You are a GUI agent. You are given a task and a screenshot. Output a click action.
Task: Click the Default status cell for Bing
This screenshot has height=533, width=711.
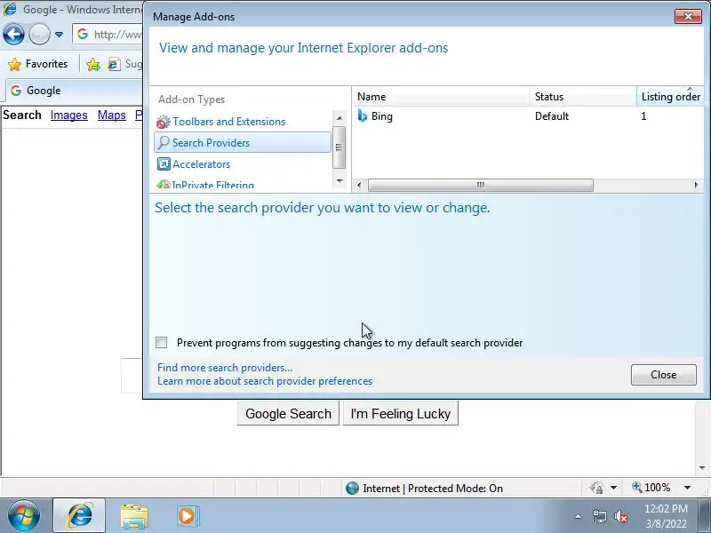click(552, 116)
